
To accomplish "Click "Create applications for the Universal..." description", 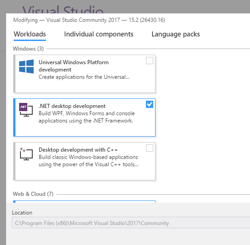I will pos(84,77).
